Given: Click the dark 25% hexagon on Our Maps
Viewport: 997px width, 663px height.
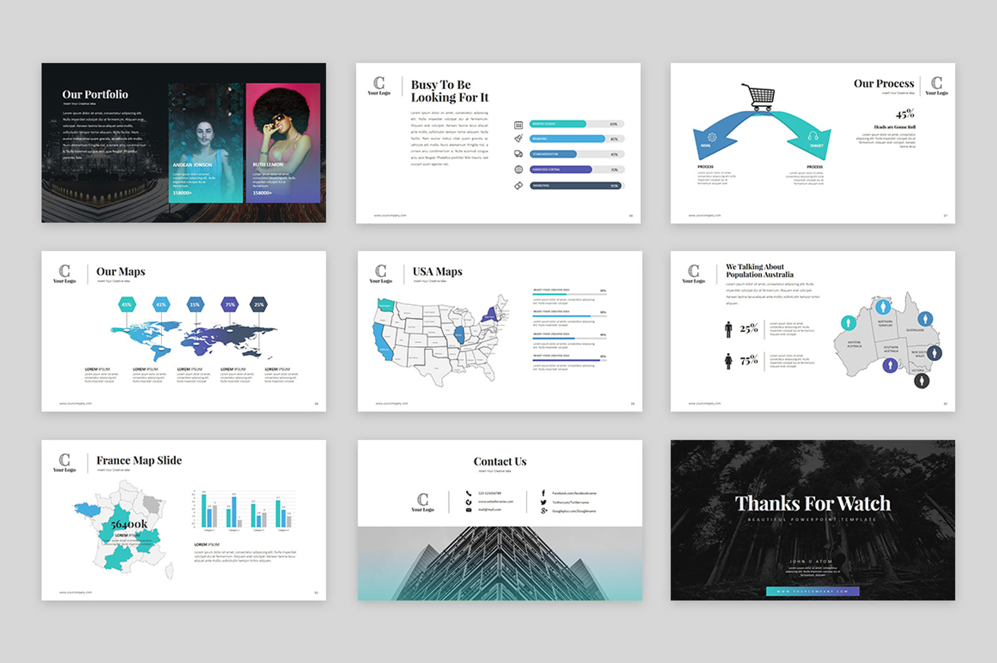Looking at the screenshot, I should [259, 304].
